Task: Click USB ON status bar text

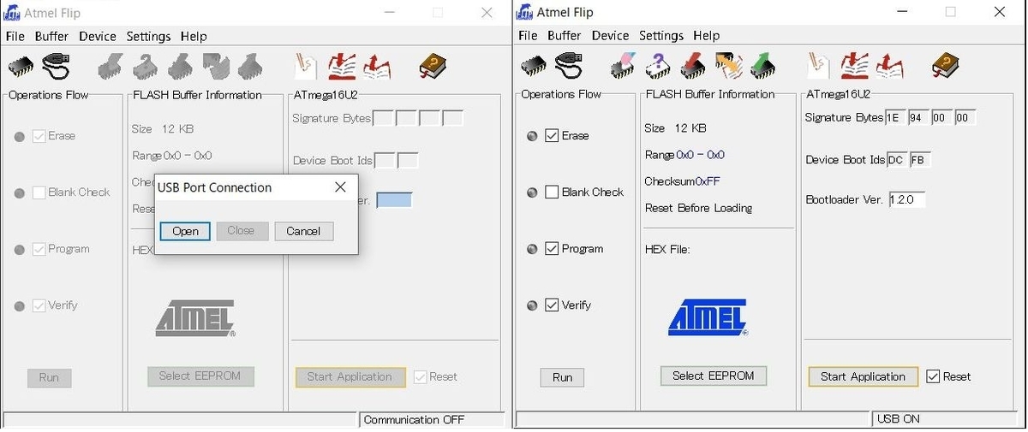Action: [899, 419]
